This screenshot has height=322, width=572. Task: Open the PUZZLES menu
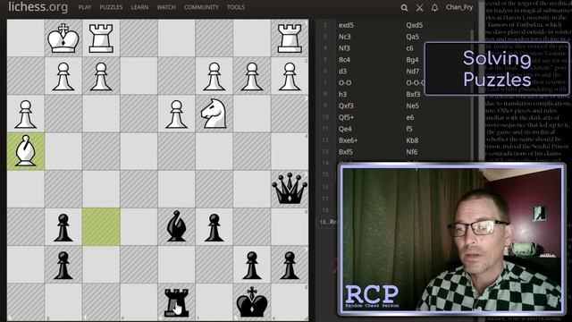point(111,7)
